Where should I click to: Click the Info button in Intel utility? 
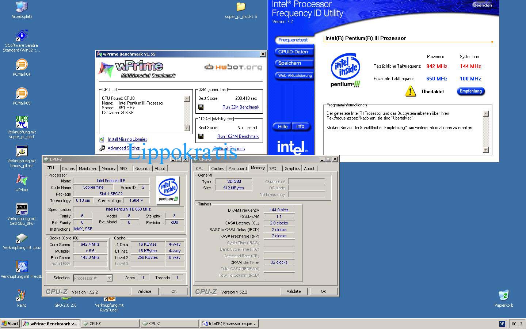[301, 127]
